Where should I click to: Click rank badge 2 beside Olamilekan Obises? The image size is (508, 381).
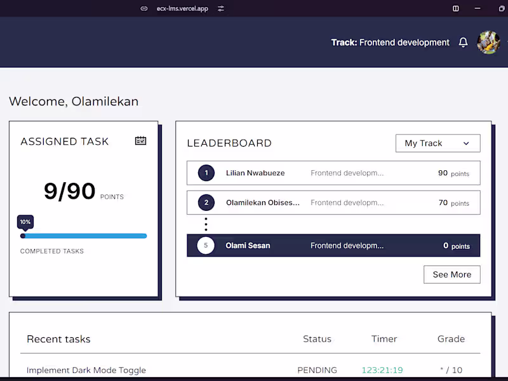[205, 203]
